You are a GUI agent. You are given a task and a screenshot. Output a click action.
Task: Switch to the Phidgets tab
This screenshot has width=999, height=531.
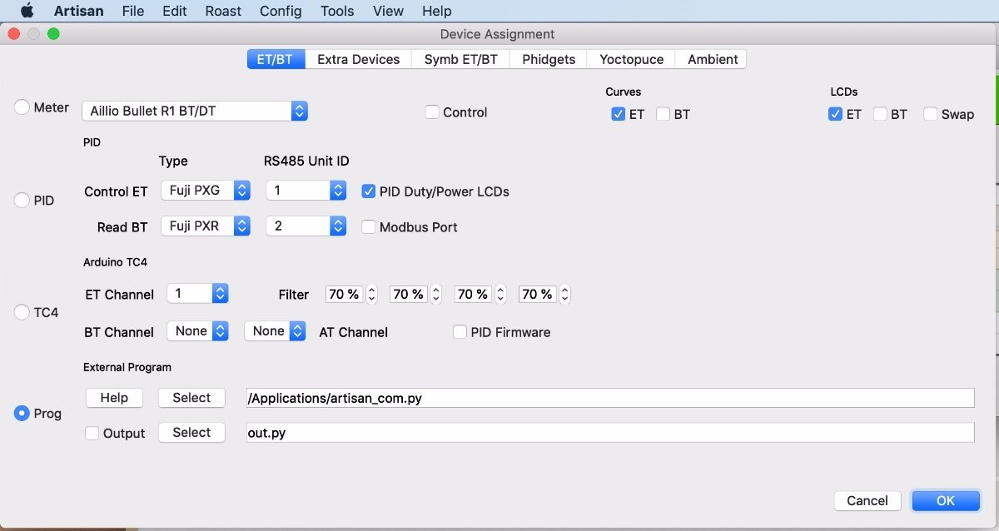point(549,59)
